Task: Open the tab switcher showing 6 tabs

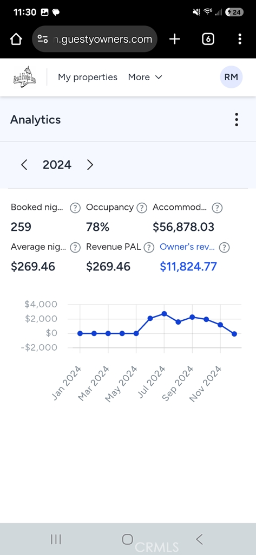Action: [208, 39]
